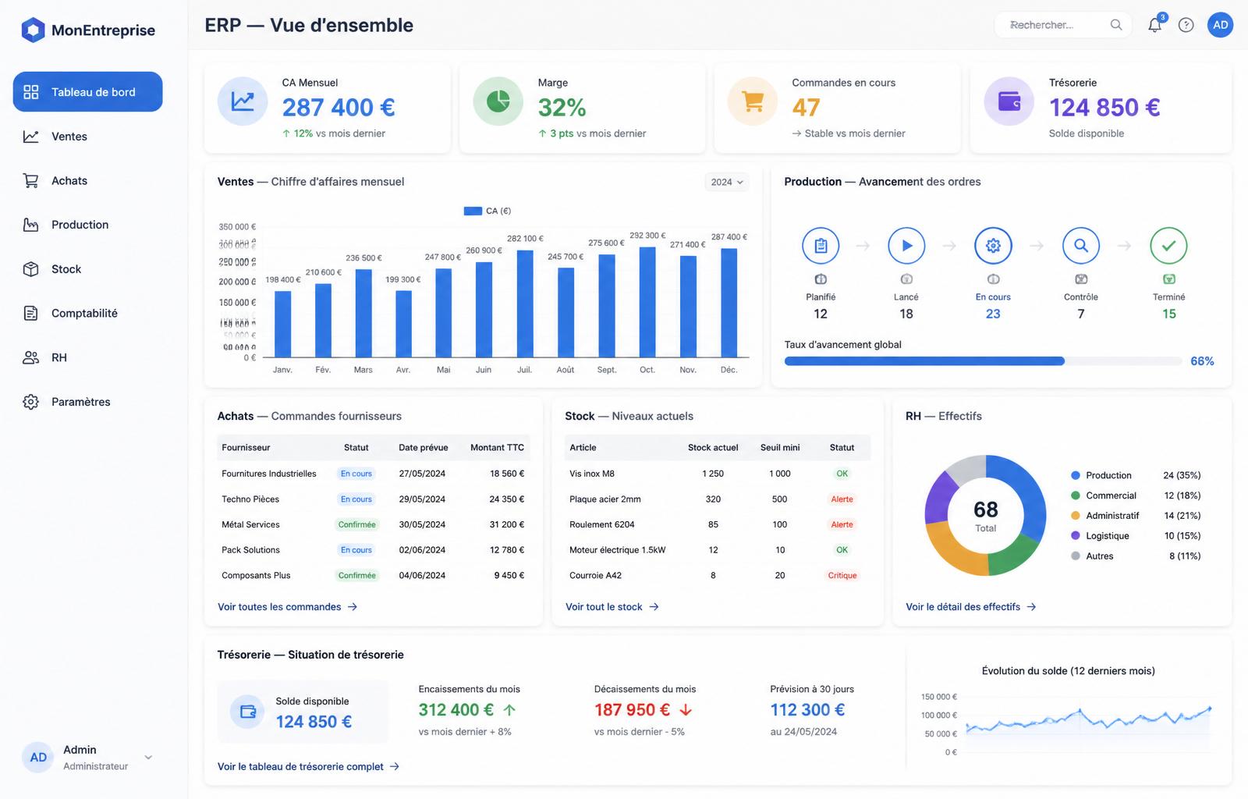Click the Taux d'avancement global progress bar

(983, 361)
